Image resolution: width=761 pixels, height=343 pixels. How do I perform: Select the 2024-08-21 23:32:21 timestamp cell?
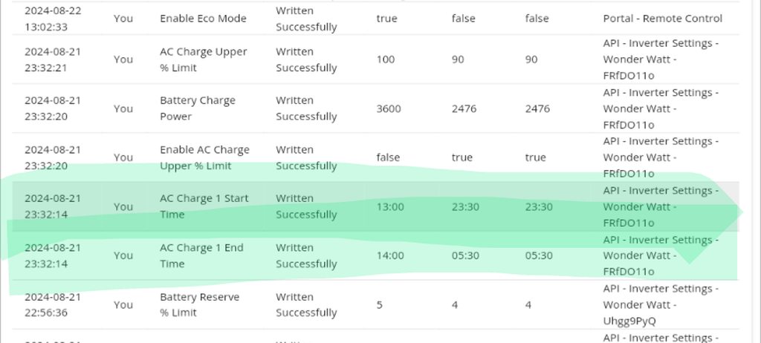pyautogui.click(x=53, y=59)
